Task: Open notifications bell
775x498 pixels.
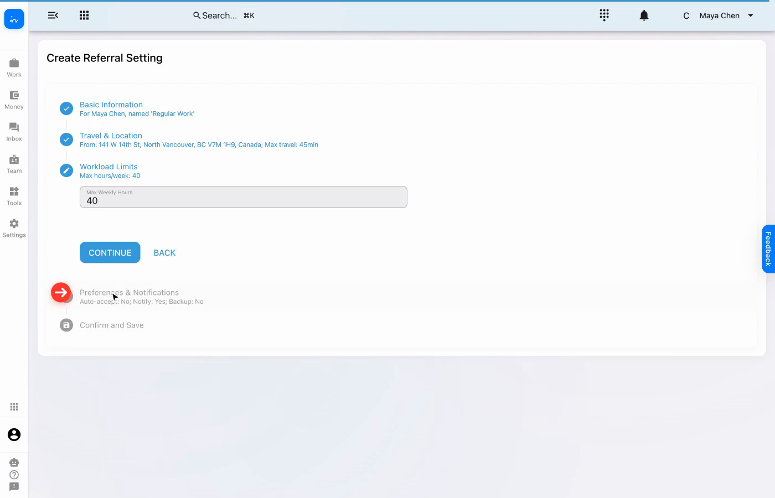Action: pyautogui.click(x=644, y=15)
